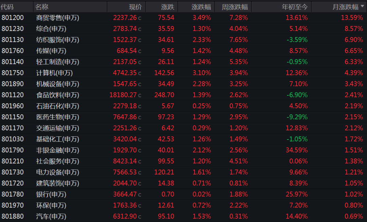The image size is (367, 222).
Task: Select the 非银金融(申万) row name
Action: tap(57, 150)
